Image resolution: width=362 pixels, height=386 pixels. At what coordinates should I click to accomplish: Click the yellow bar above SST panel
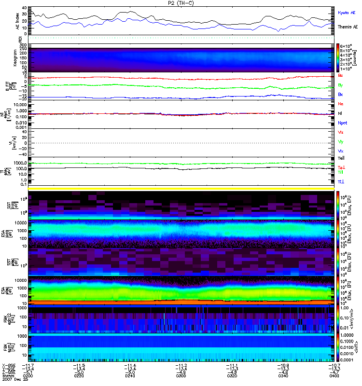click(181, 189)
